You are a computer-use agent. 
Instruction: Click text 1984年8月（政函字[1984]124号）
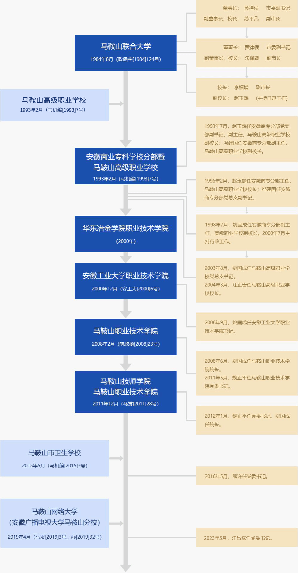pos(126,59)
